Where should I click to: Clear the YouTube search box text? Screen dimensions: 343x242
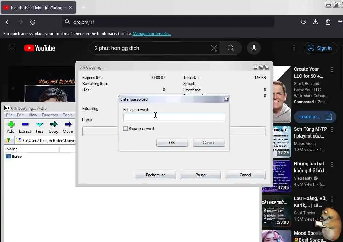point(214,48)
